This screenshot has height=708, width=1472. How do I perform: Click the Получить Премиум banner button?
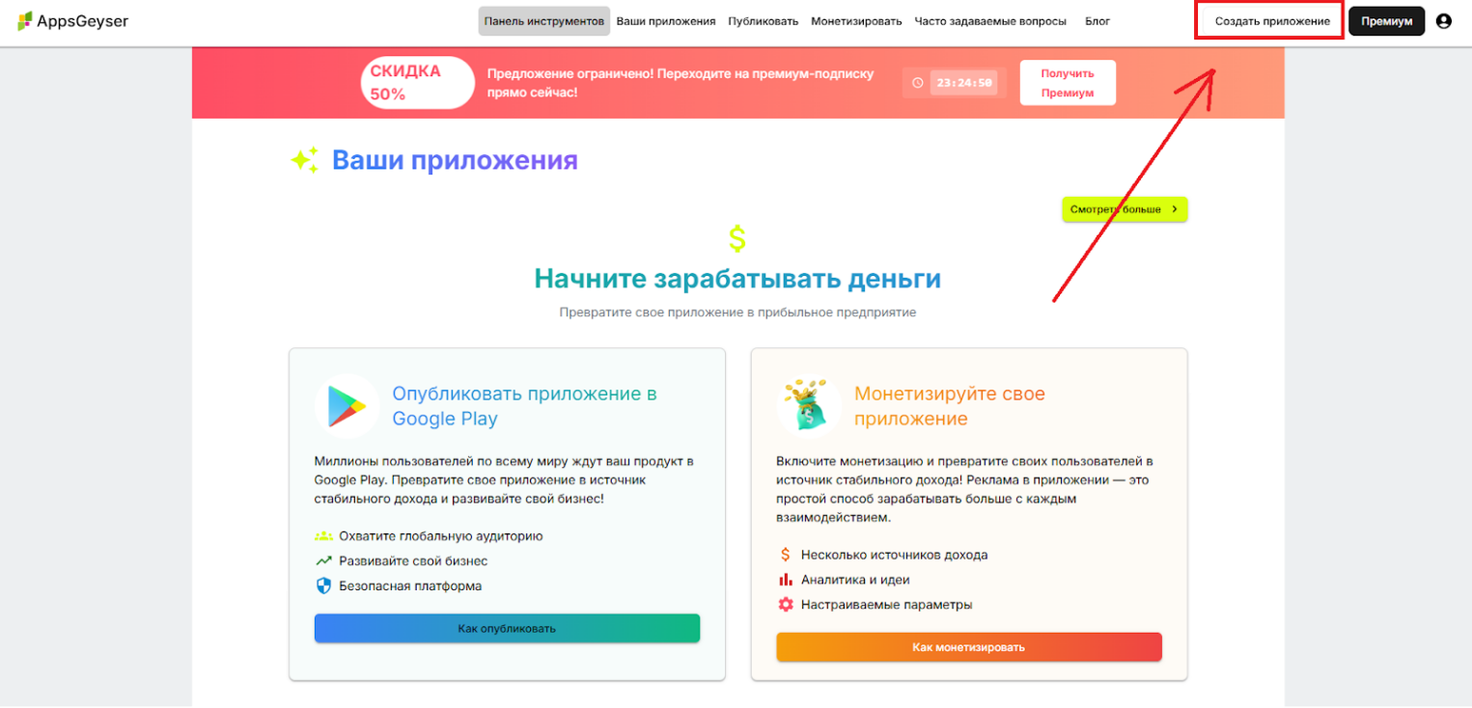pyautogui.click(x=1068, y=82)
